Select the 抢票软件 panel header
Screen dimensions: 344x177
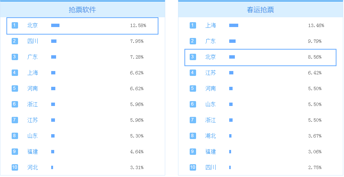(x=82, y=10)
